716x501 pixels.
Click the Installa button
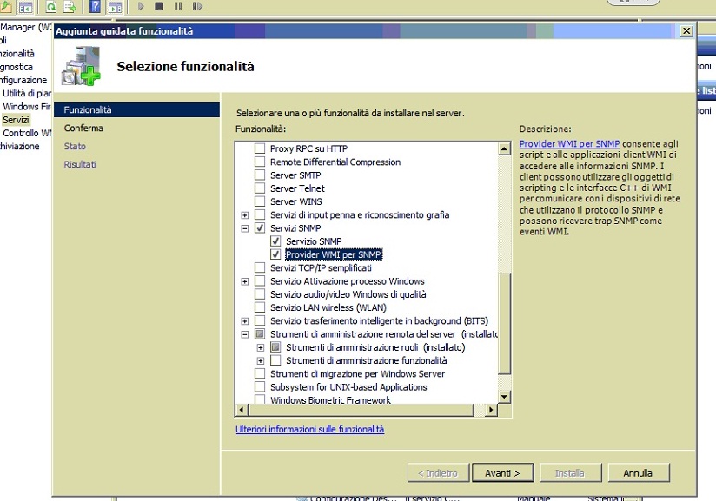pyautogui.click(x=570, y=473)
